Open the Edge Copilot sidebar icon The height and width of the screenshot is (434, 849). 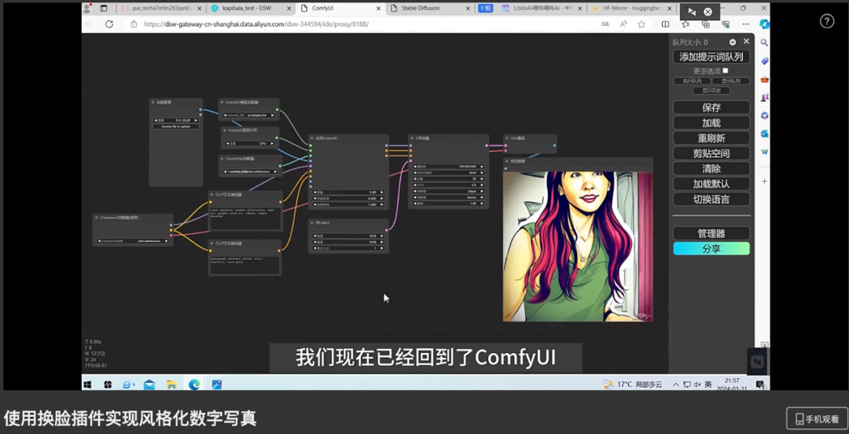tap(765, 24)
